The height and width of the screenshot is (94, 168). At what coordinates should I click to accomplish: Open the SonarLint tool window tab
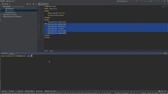19,91
